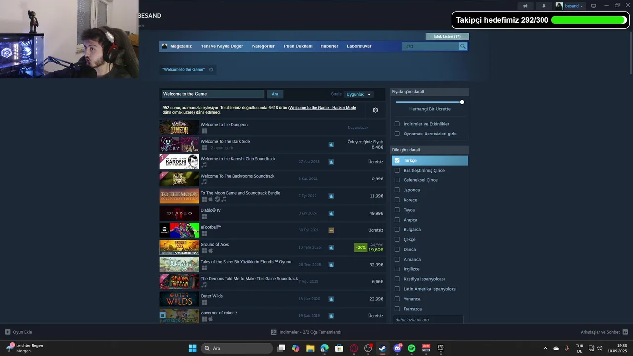633x356 pixels.
Task: Open the Steam announcements megaphone icon
Action: click(526, 6)
